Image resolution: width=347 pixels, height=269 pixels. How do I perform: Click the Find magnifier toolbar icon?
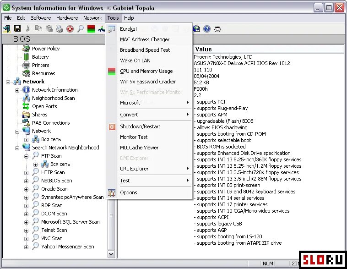coord(81,29)
